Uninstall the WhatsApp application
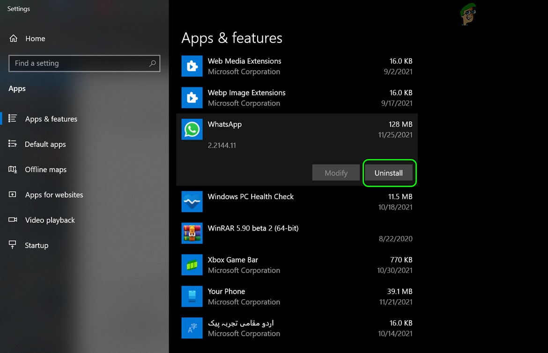The image size is (548, 353). (389, 173)
